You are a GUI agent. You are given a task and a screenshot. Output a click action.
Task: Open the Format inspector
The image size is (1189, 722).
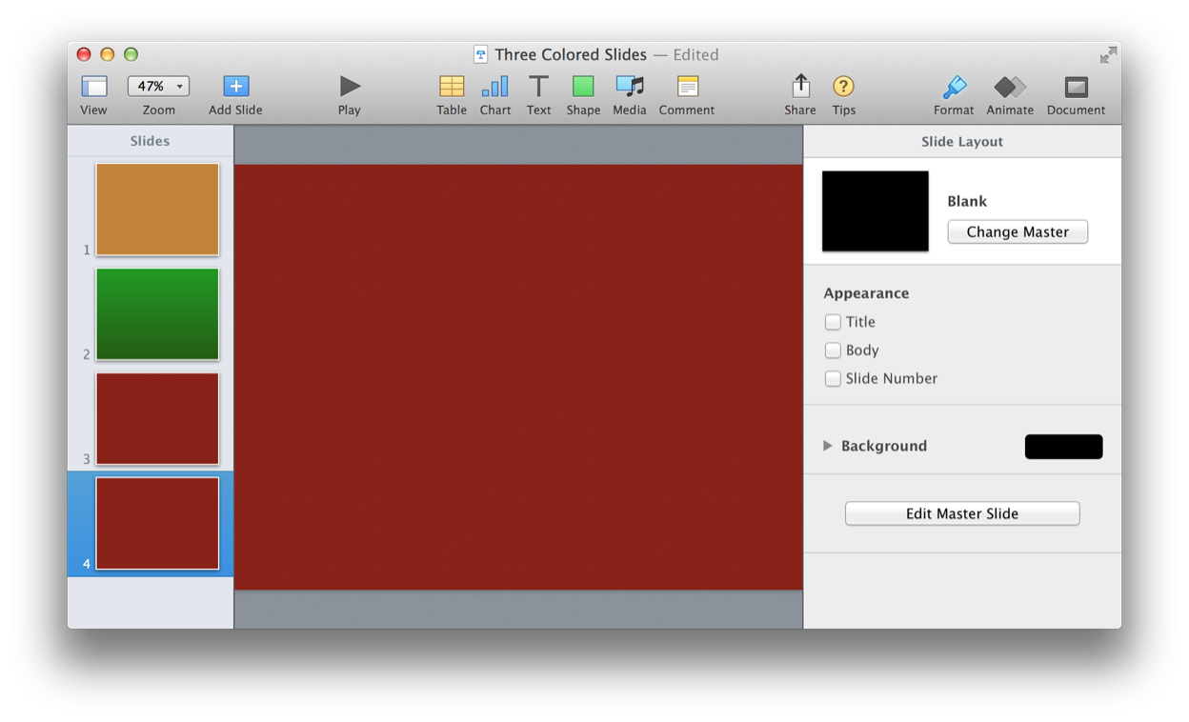point(954,86)
